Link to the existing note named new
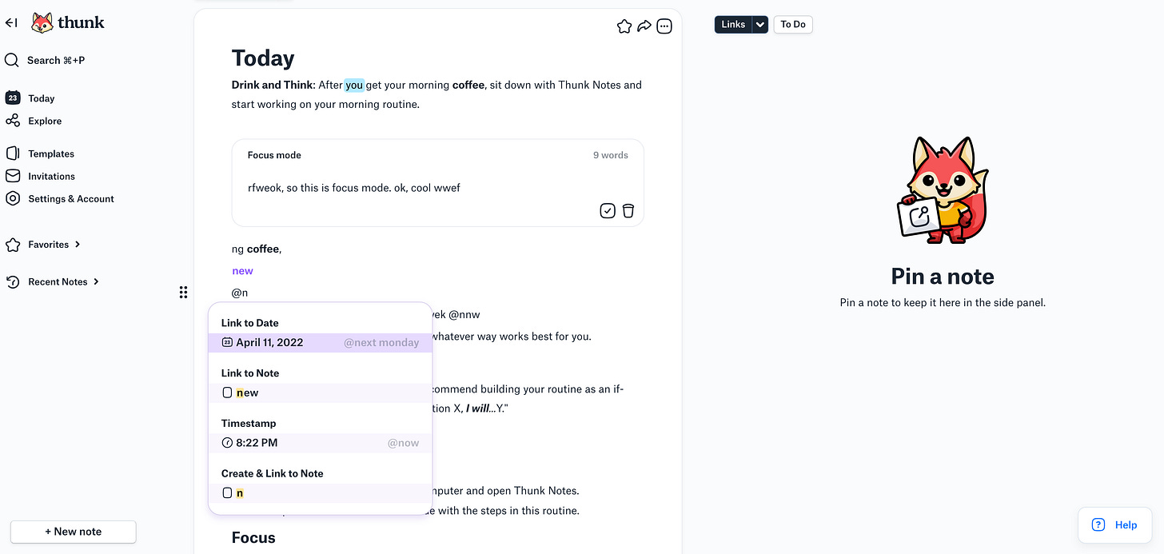This screenshot has width=1164, height=554. pos(321,393)
